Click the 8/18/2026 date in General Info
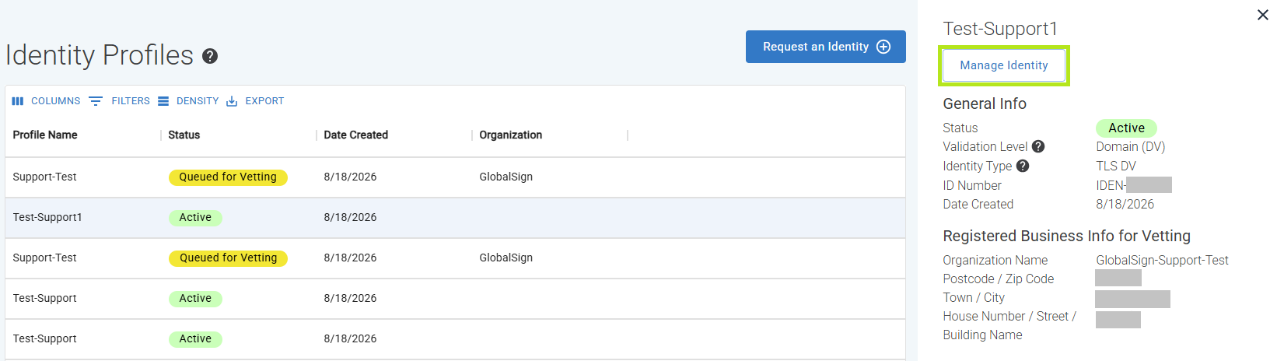This screenshot has width=1284, height=361. click(x=1125, y=204)
